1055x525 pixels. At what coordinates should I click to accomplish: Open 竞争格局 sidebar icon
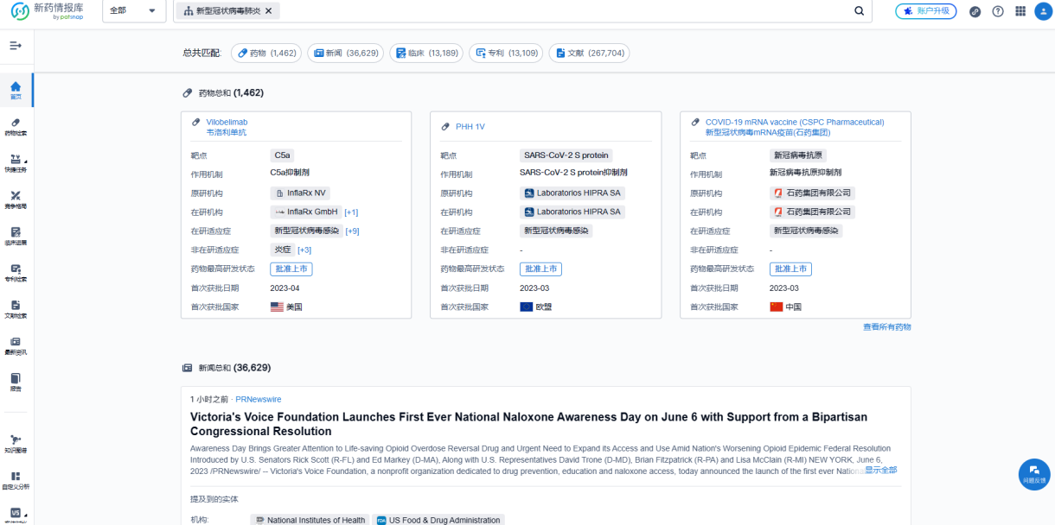click(16, 199)
